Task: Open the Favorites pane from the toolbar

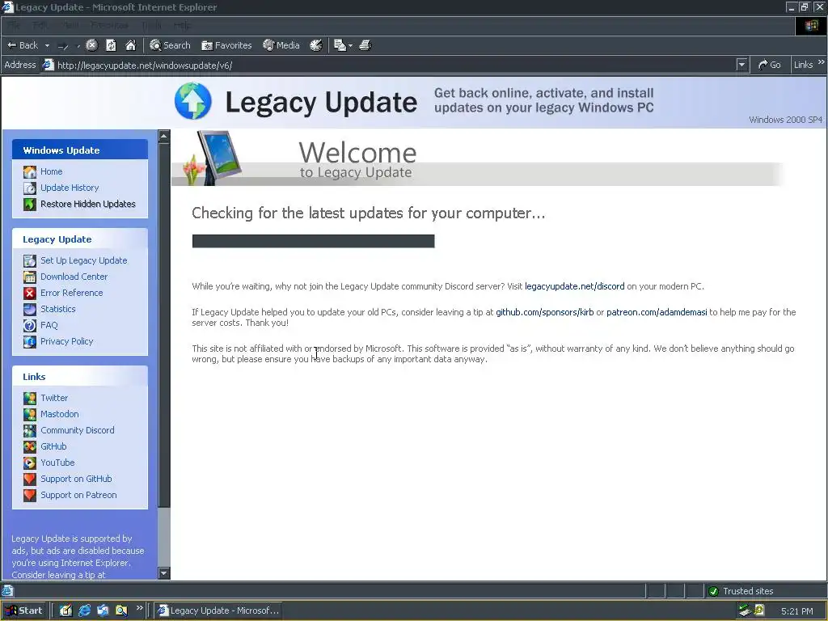Action: (226, 45)
